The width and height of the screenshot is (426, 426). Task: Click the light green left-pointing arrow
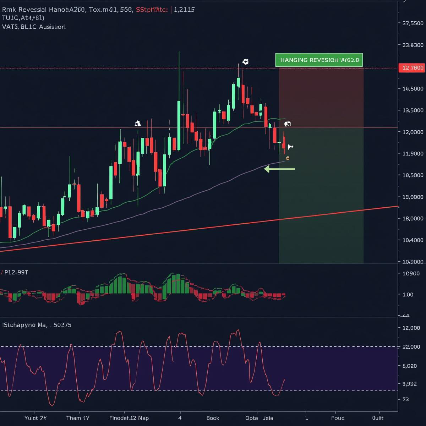pos(279,169)
